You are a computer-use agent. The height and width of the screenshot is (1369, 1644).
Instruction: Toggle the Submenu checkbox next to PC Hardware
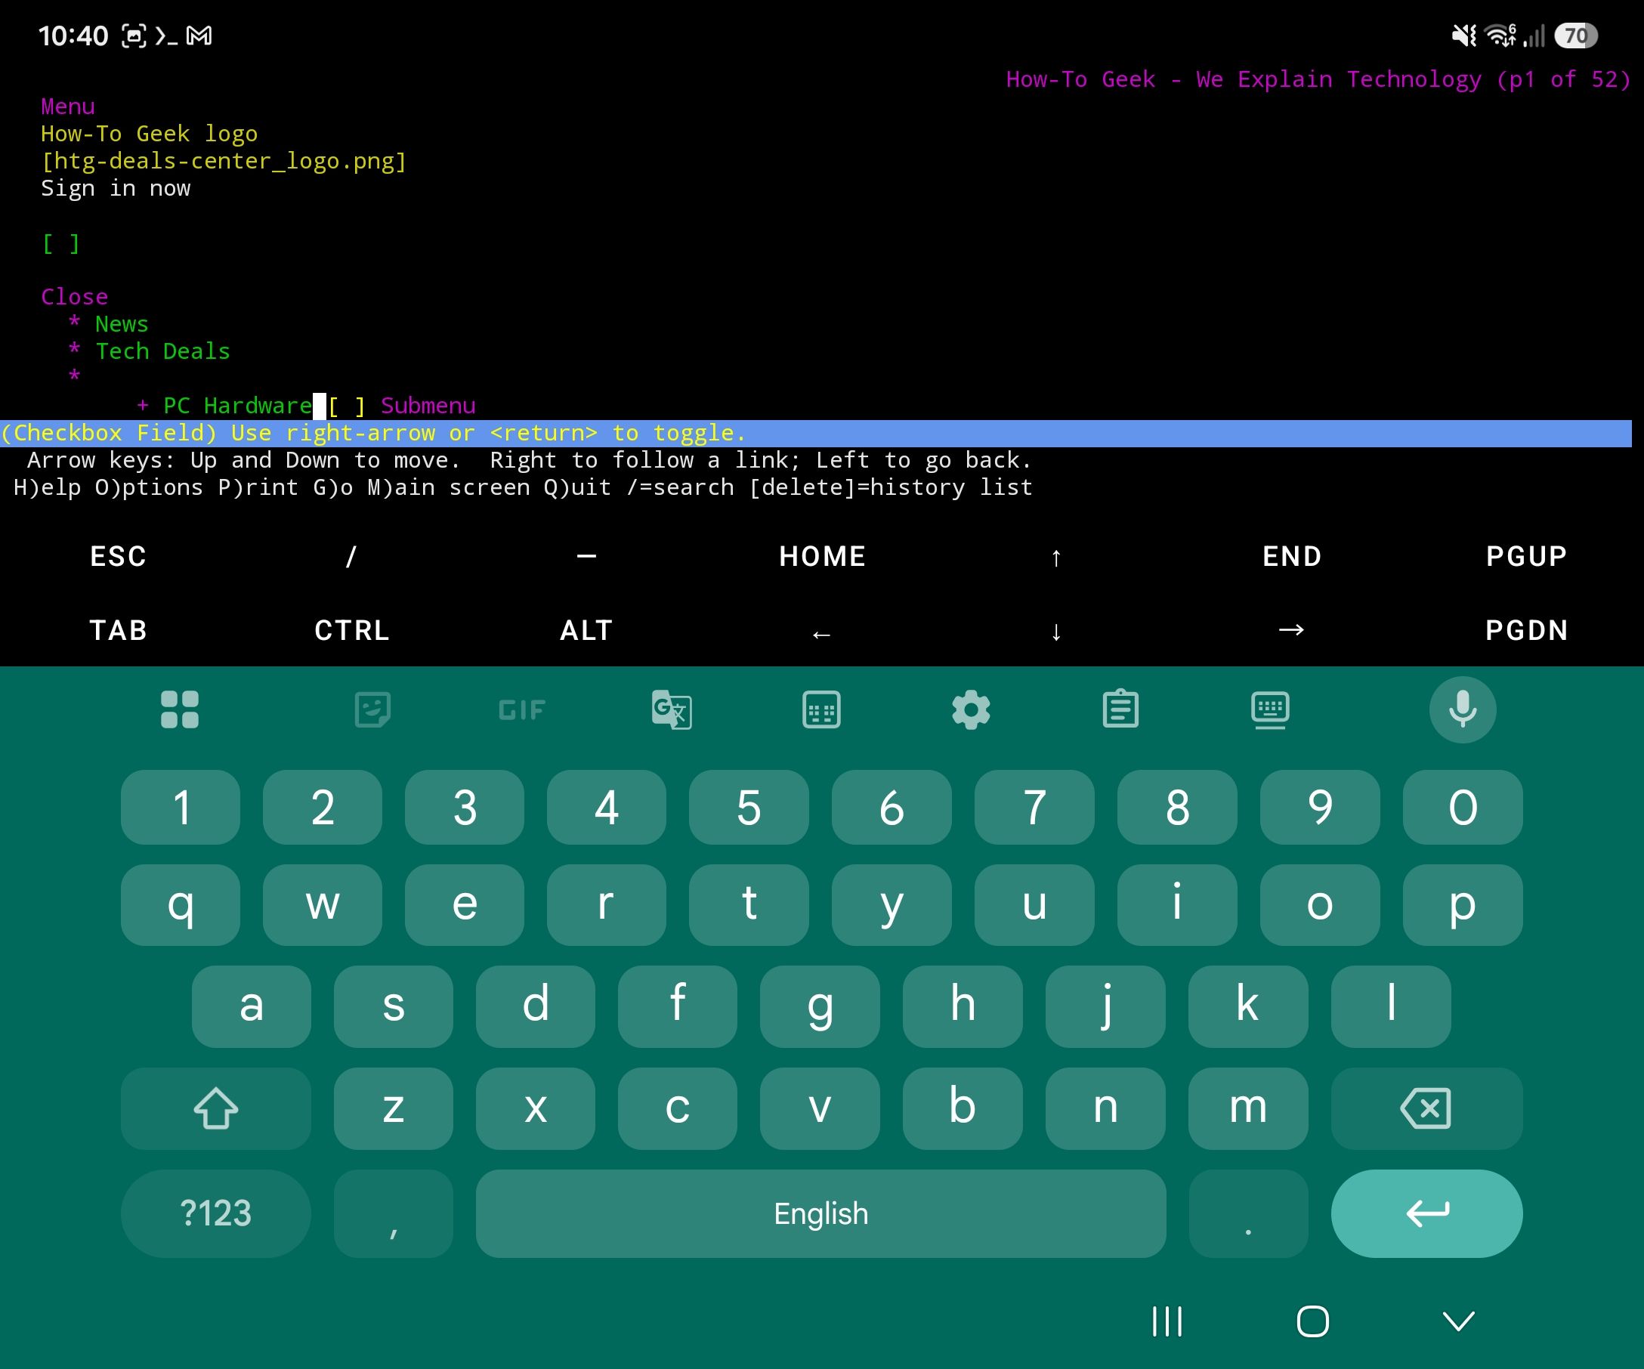[x=346, y=406]
